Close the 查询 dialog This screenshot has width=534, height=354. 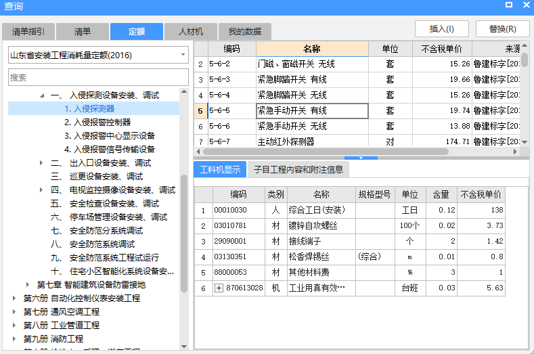526,5
